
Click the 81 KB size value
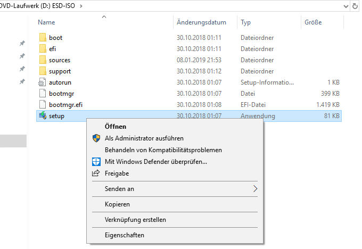tap(332, 116)
